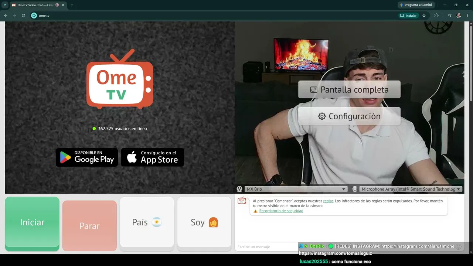This screenshot has width=473, height=266.
Task: Open the Chrome tab search dropdown
Action: 5,5
